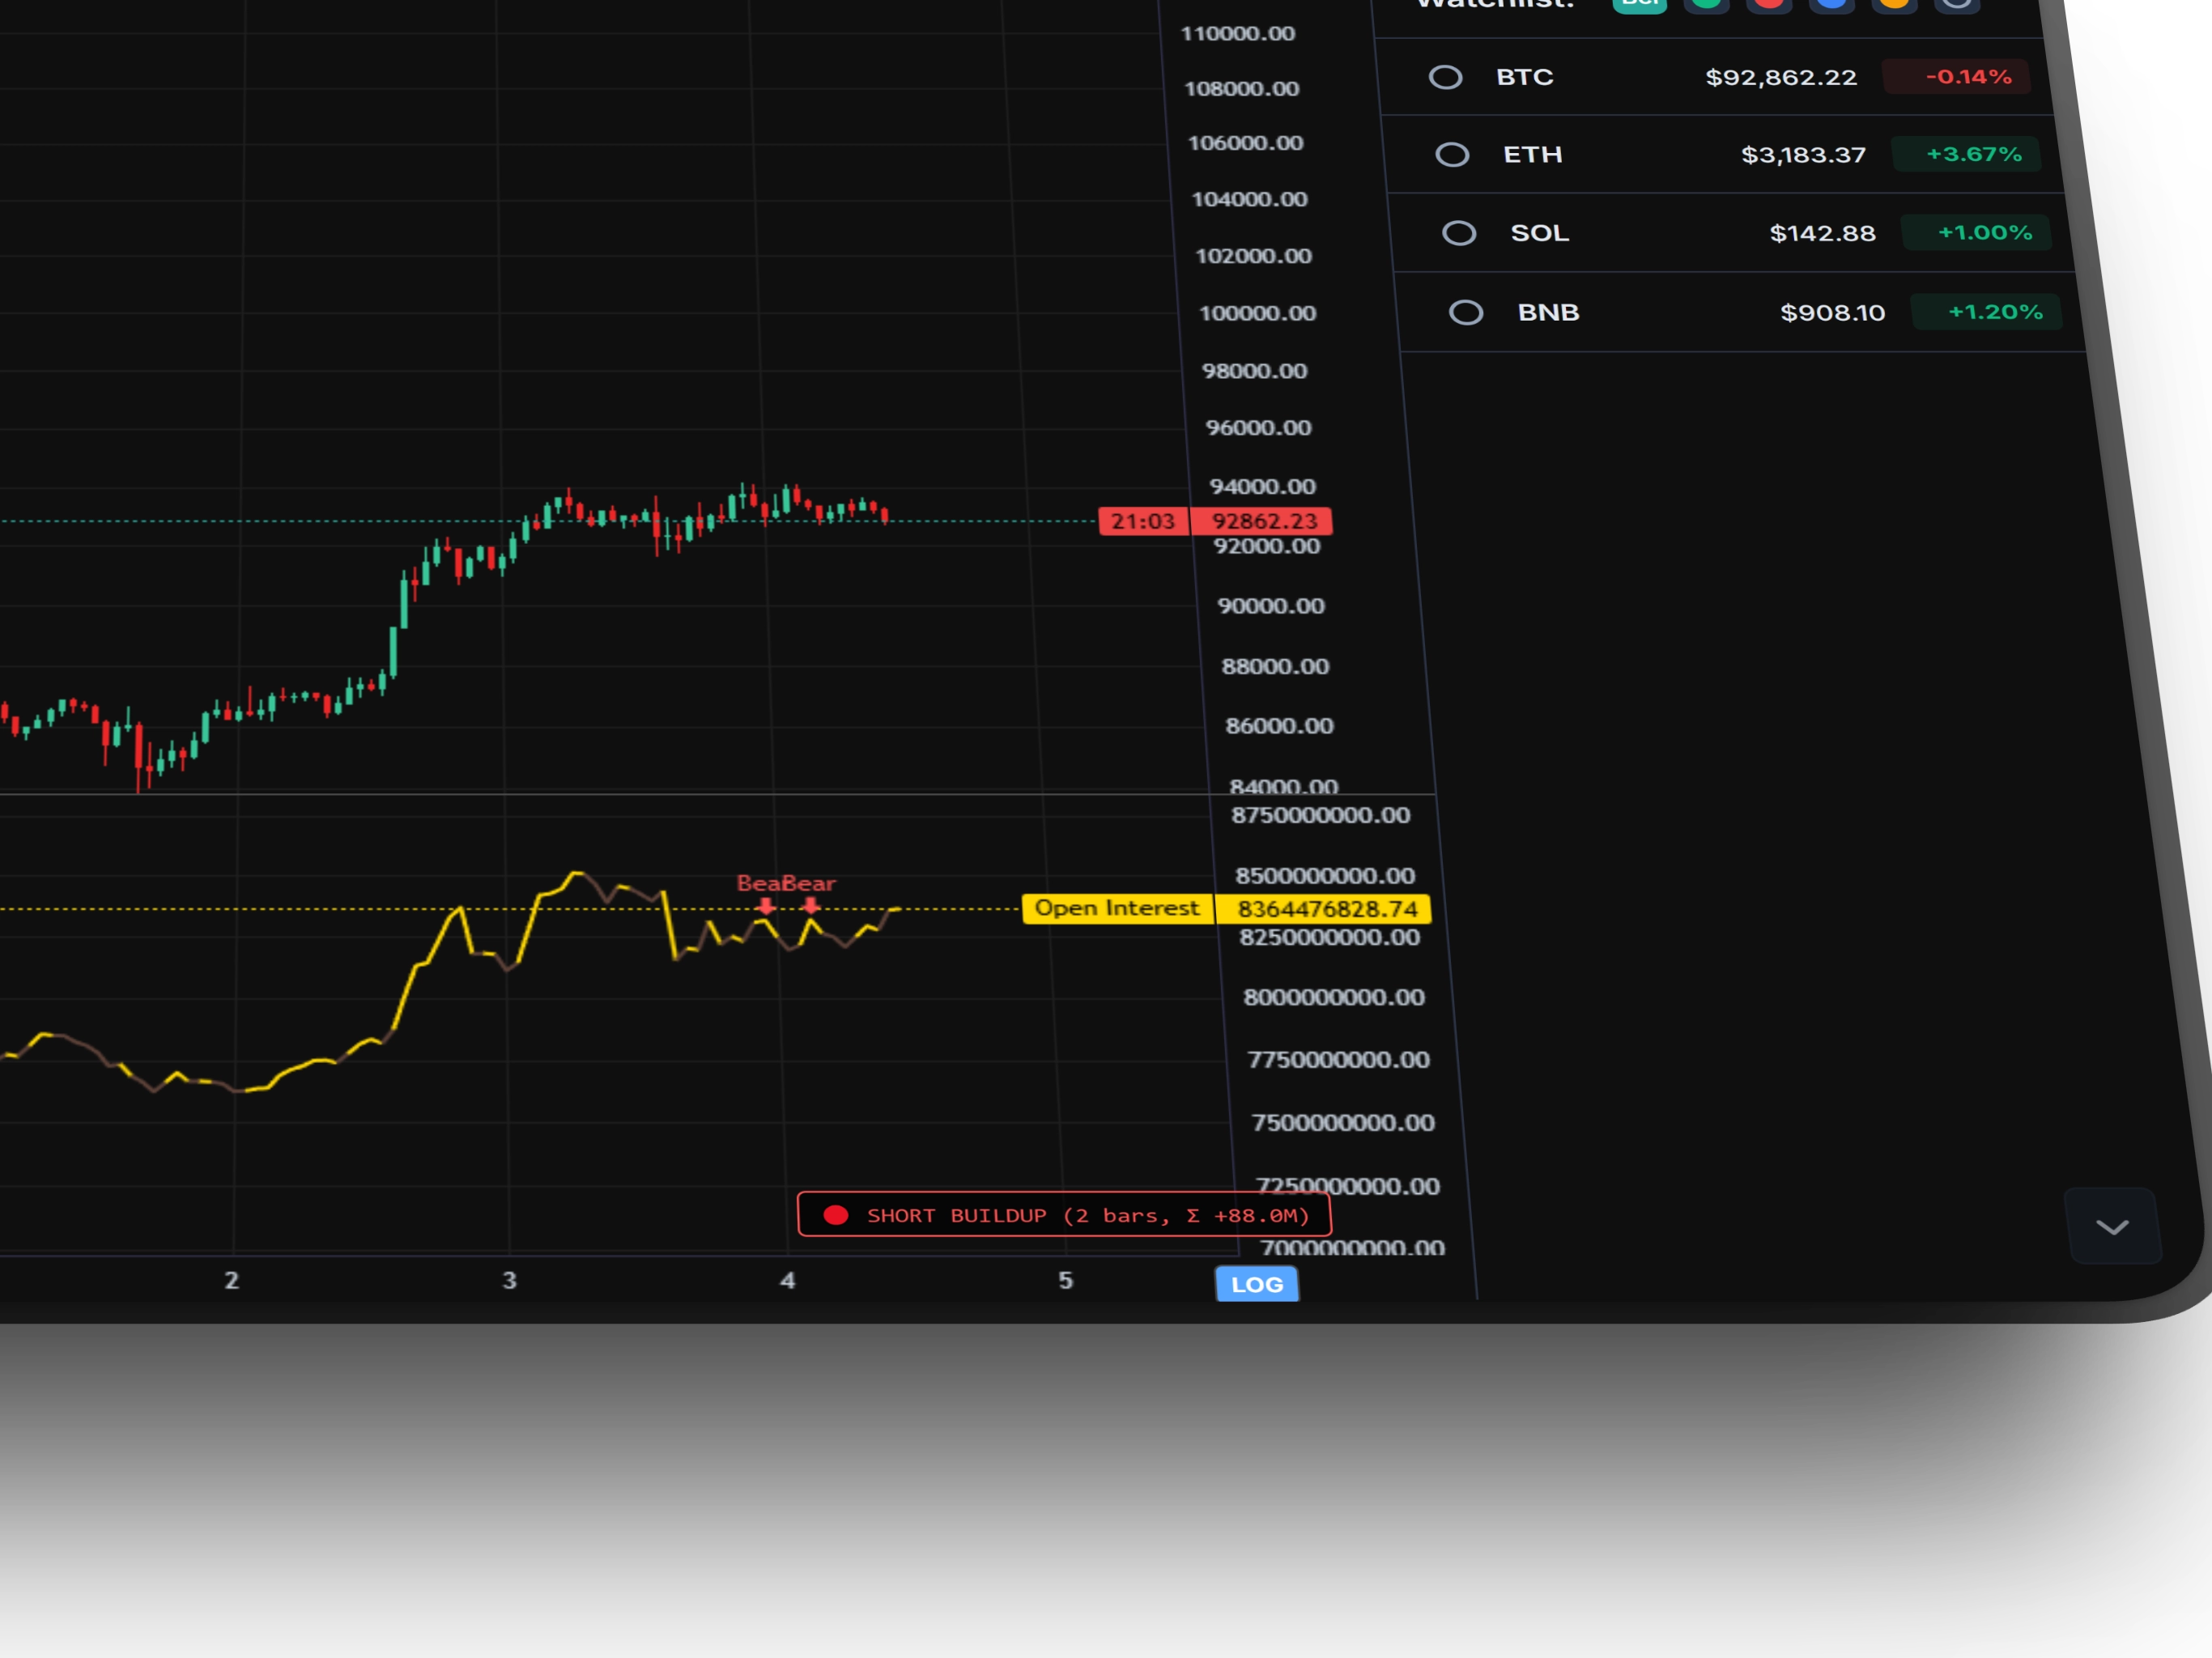Screen dimensions: 2212x1658
Task: Click the red watchlist color filter
Action: [x=1769, y=3]
